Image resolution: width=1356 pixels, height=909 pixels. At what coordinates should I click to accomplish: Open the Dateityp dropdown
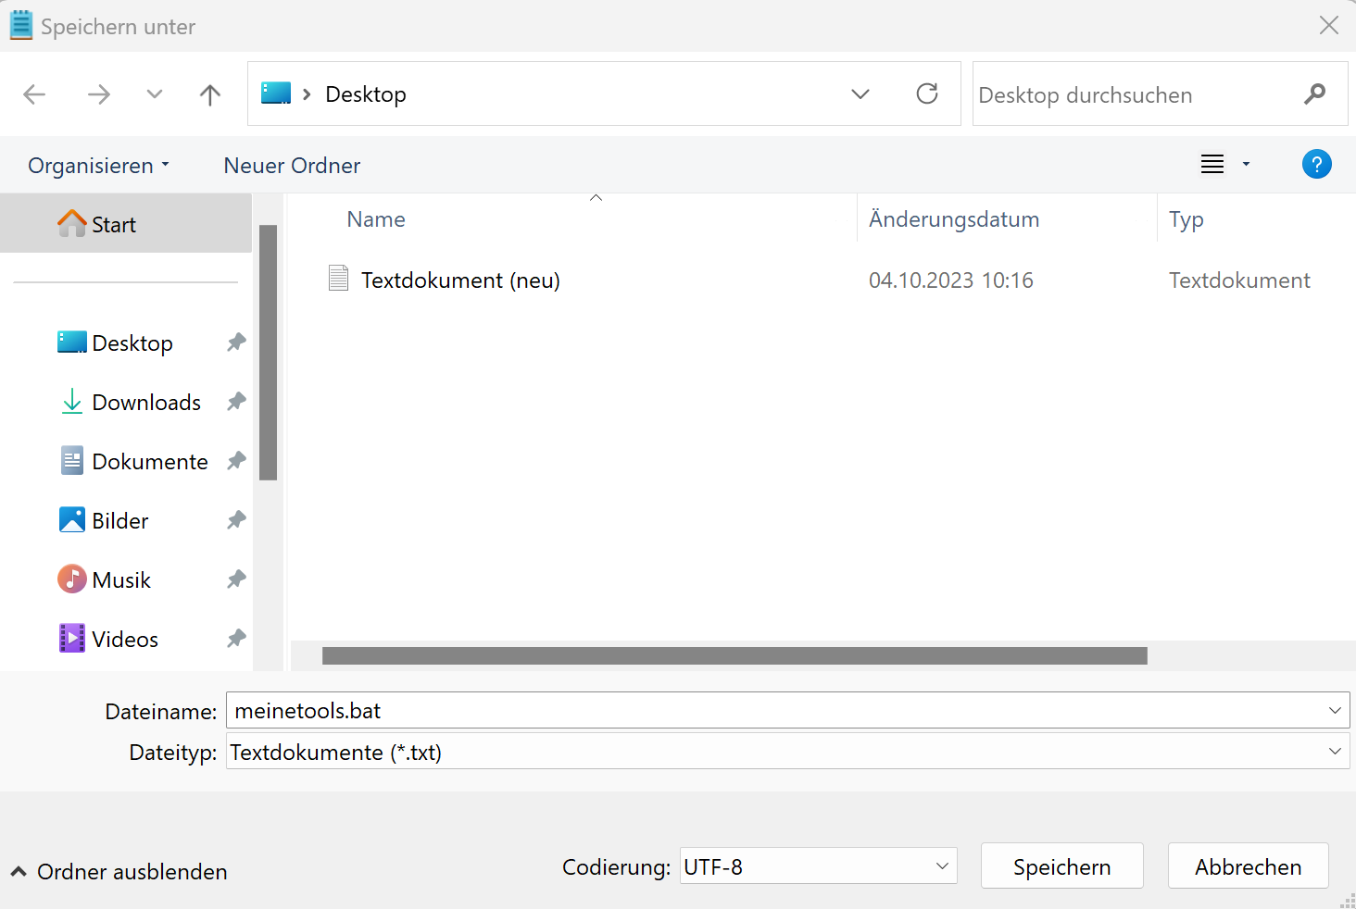pyautogui.click(x=1334, y=752)
